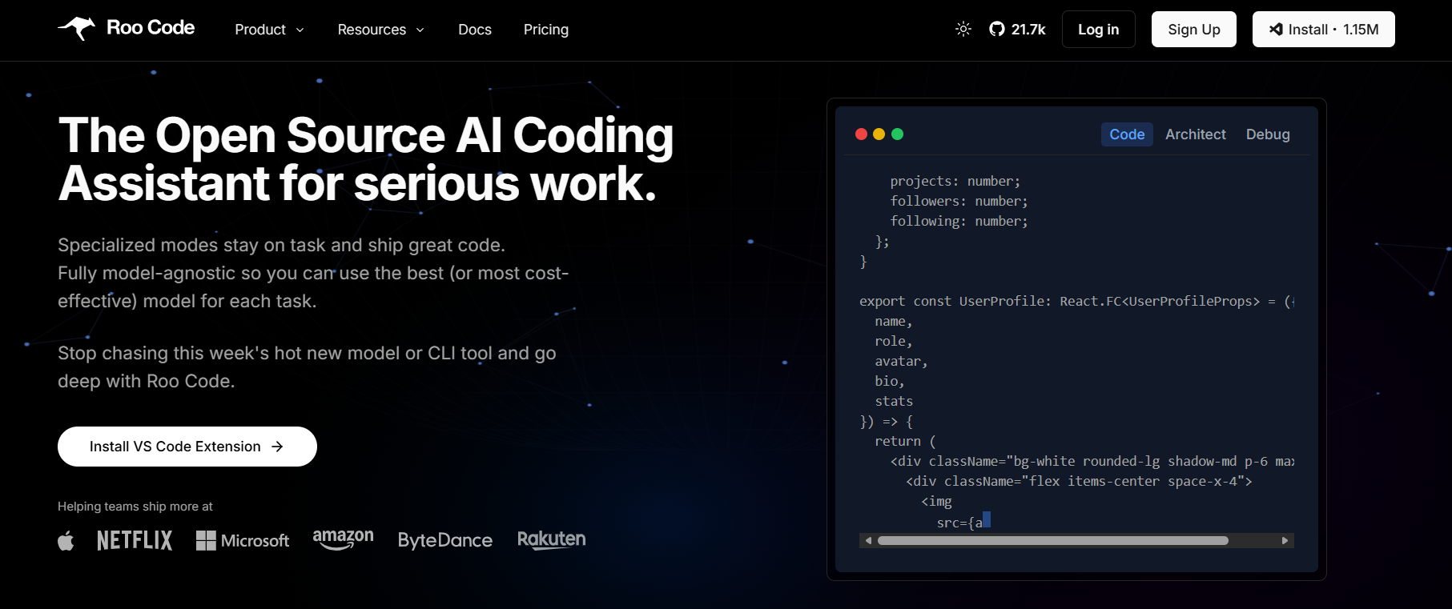Click the Rakuten logo
1452x609 pixels.
pos(551,539)
